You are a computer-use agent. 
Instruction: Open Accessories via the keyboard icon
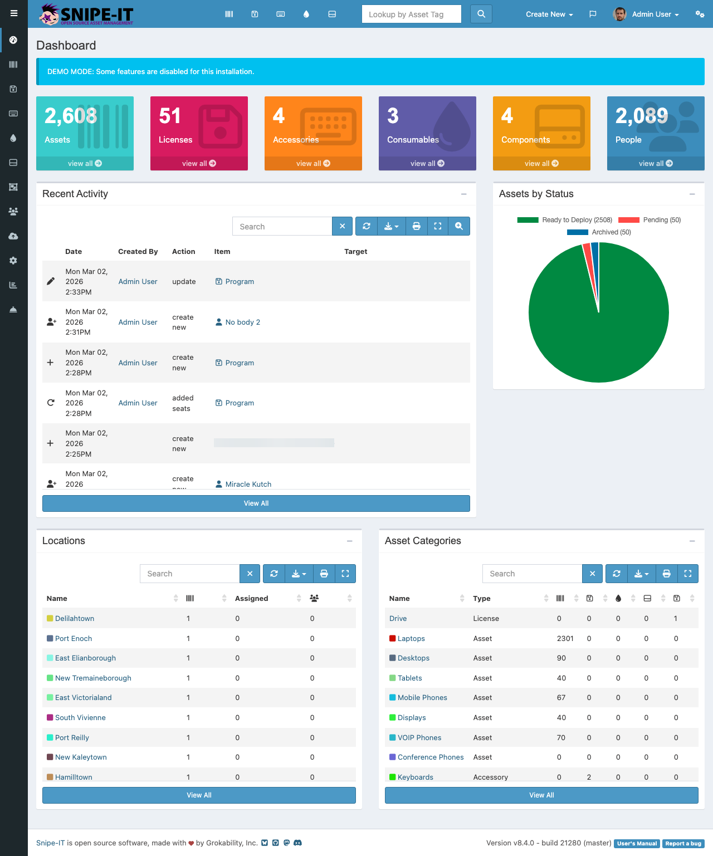point(280,14)
